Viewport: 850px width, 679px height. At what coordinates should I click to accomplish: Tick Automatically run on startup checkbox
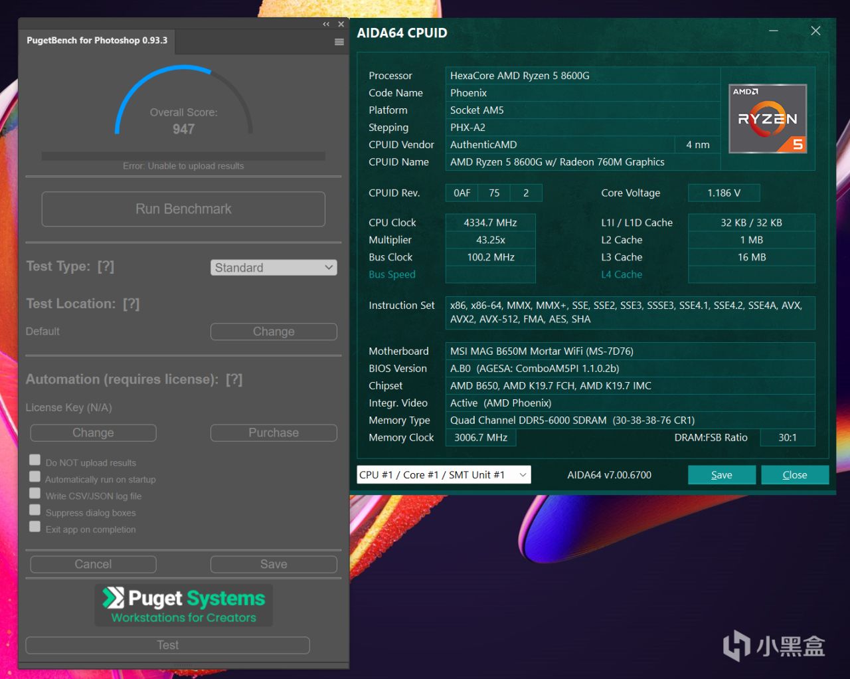tap(35, 476)
